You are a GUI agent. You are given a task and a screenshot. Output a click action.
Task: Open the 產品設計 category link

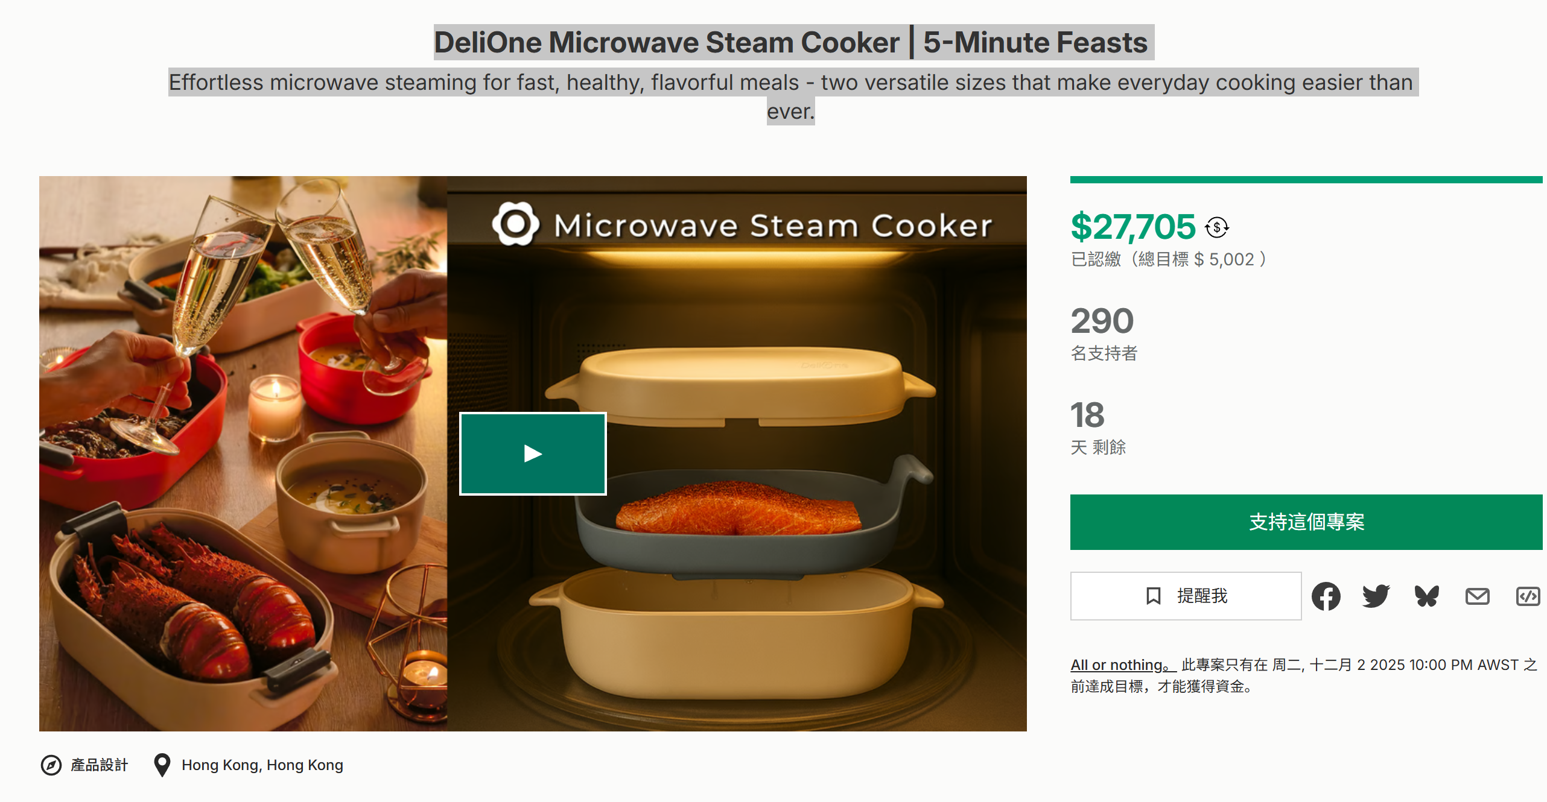(x=100, y=765)
